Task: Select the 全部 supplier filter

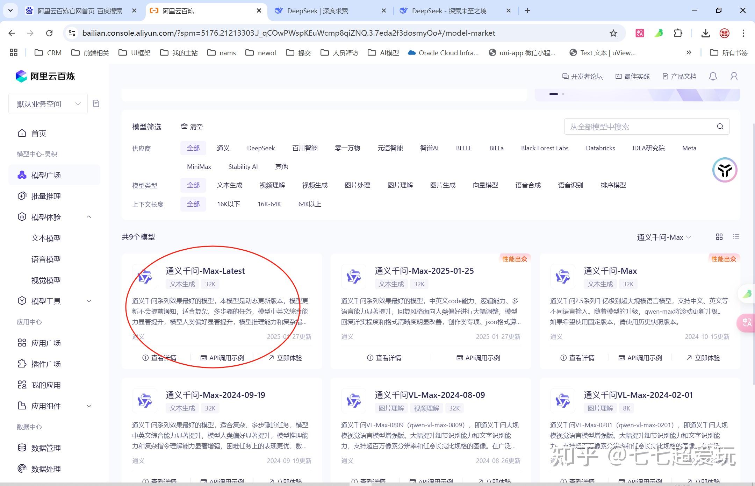Action: click(x=193, y=148)
